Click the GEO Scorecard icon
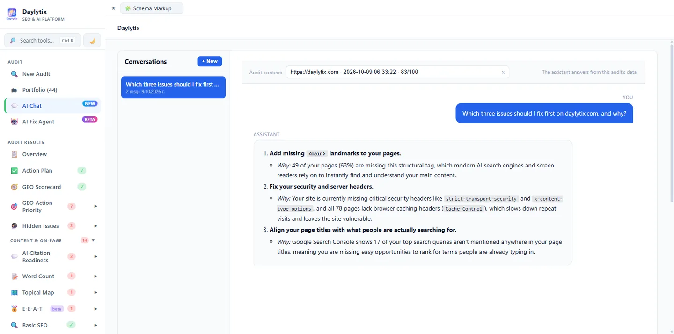The height and width of the screenshot is (334, 674). tap(14, 187)
